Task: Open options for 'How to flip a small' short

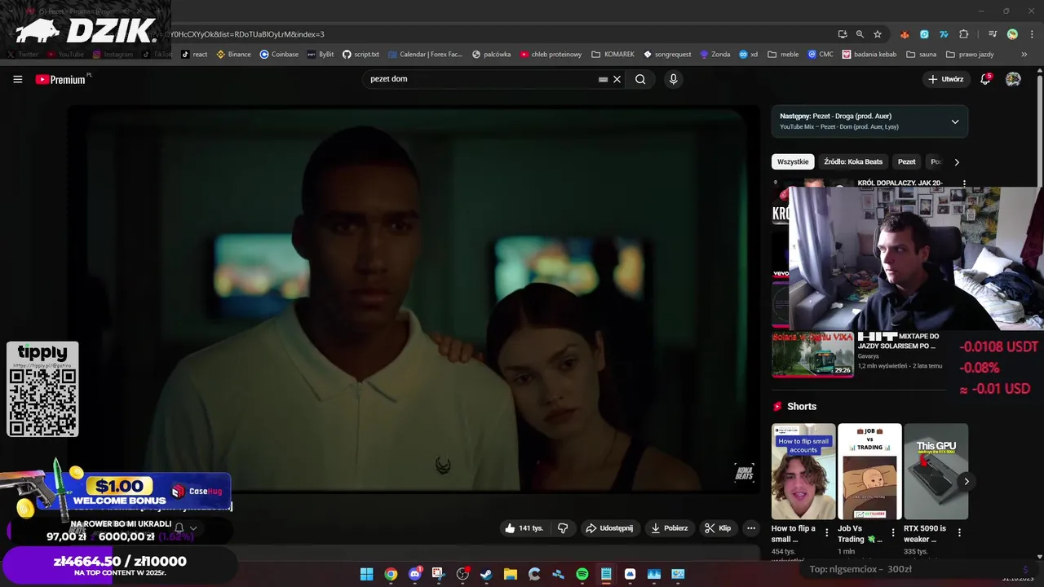Action: tap(827, 532)
